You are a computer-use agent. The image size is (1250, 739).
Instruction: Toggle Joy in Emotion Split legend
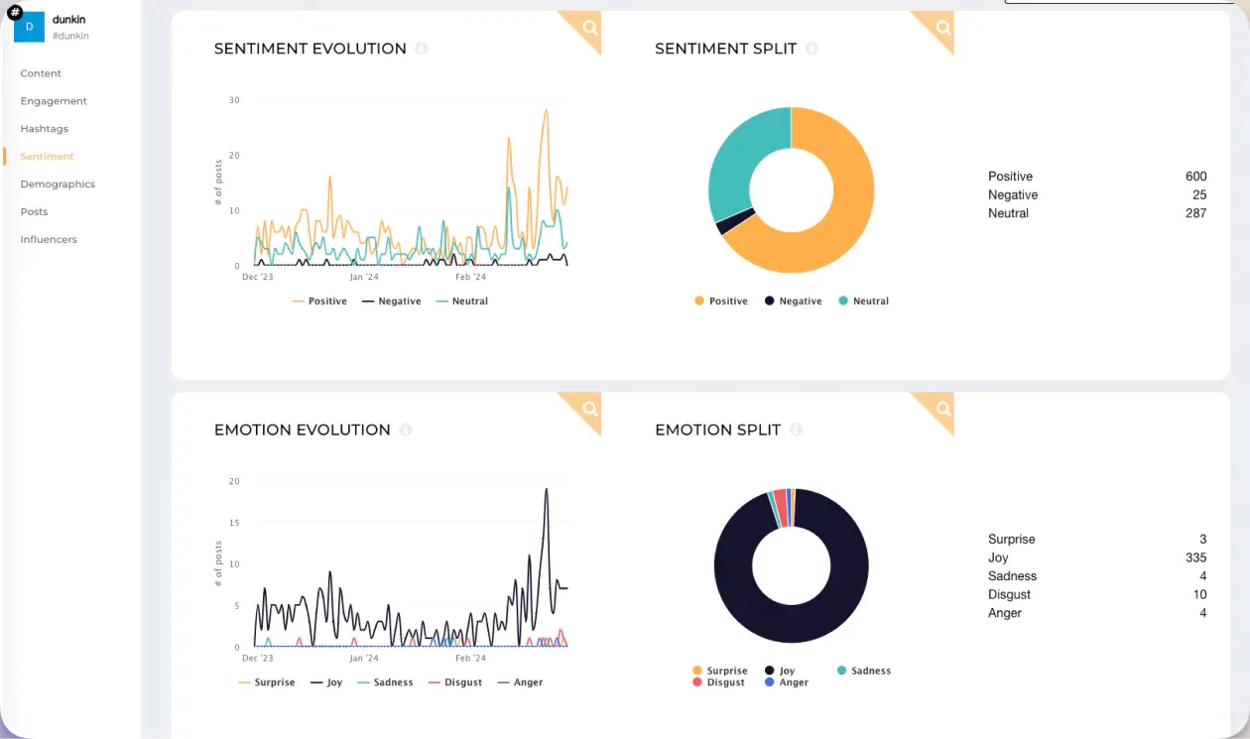780,671
